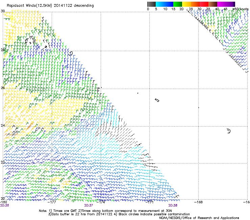Click the '>50 knots' legend label
The height and width of the screenshot is (220, 250).
tap(241, 9)
